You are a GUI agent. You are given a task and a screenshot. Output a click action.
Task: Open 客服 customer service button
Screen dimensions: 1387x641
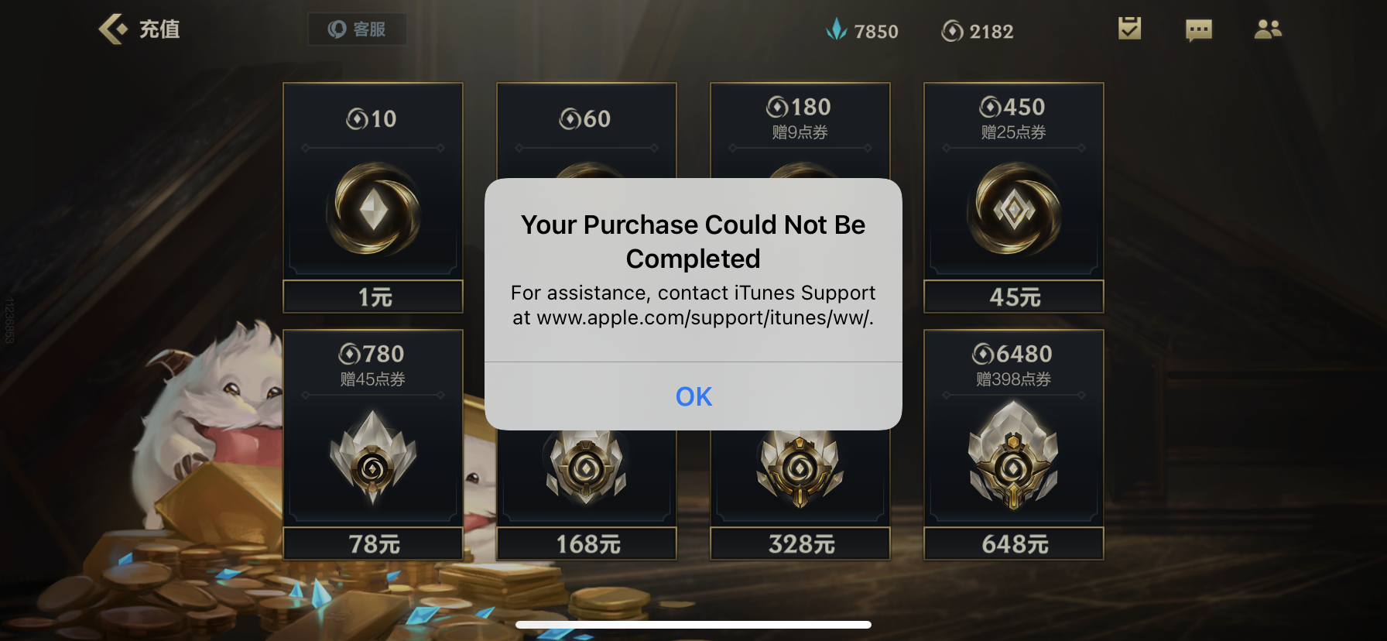[x=357, y=29]
